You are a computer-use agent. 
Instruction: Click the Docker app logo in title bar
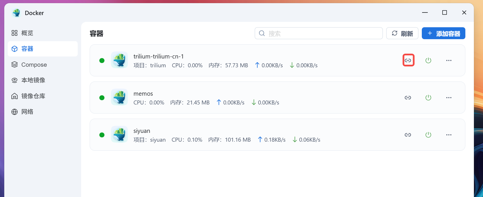(17, 13)
